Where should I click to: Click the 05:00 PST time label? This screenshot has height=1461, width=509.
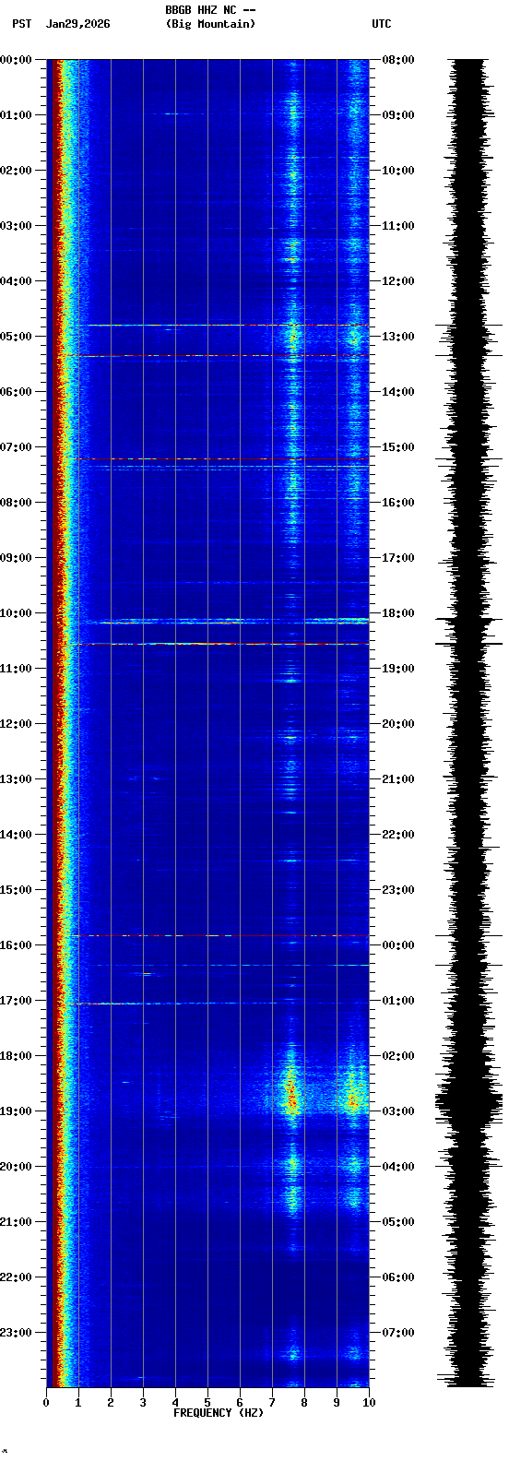(16, 337)
